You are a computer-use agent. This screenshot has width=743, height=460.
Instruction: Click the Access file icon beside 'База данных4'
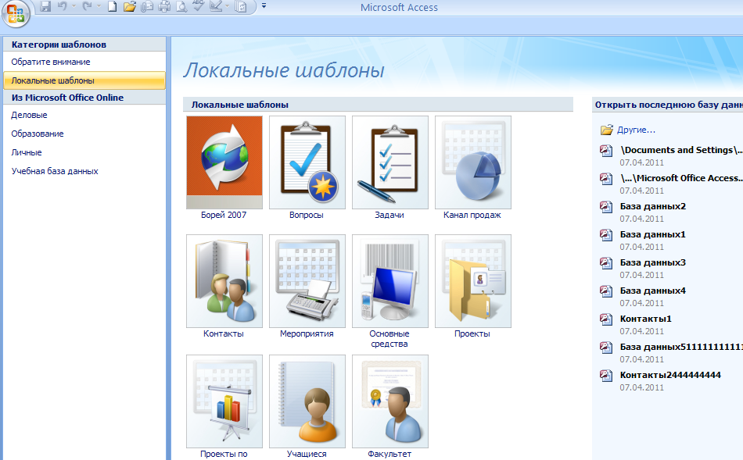(x=606, y=291)
